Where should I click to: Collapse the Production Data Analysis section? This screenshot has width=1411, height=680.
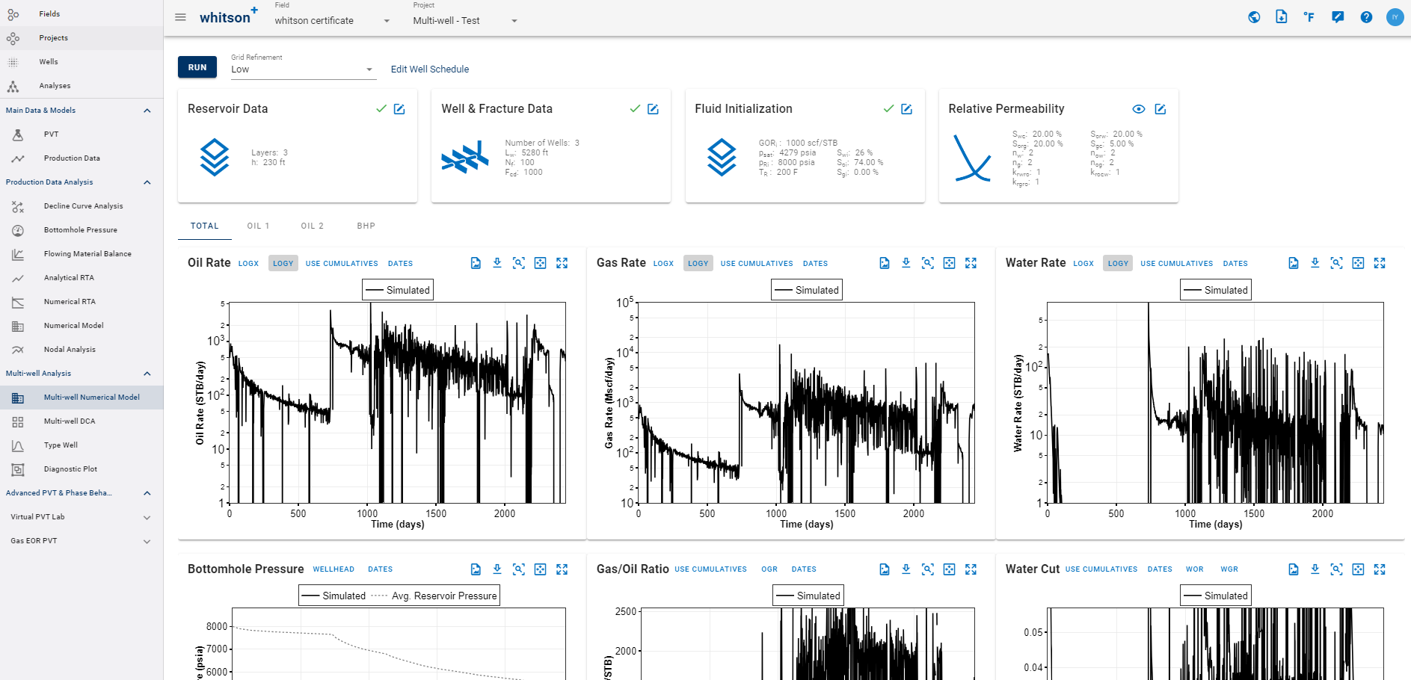(x=147, y=182)
